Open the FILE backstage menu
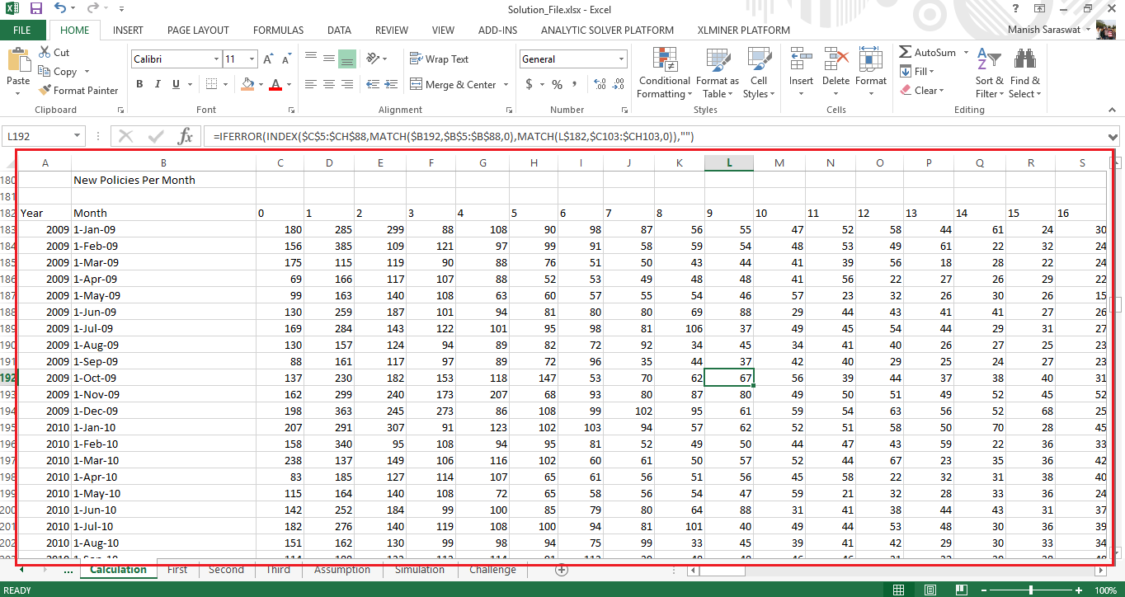This screenshot has height=597, width=1125. coord(22,31)
